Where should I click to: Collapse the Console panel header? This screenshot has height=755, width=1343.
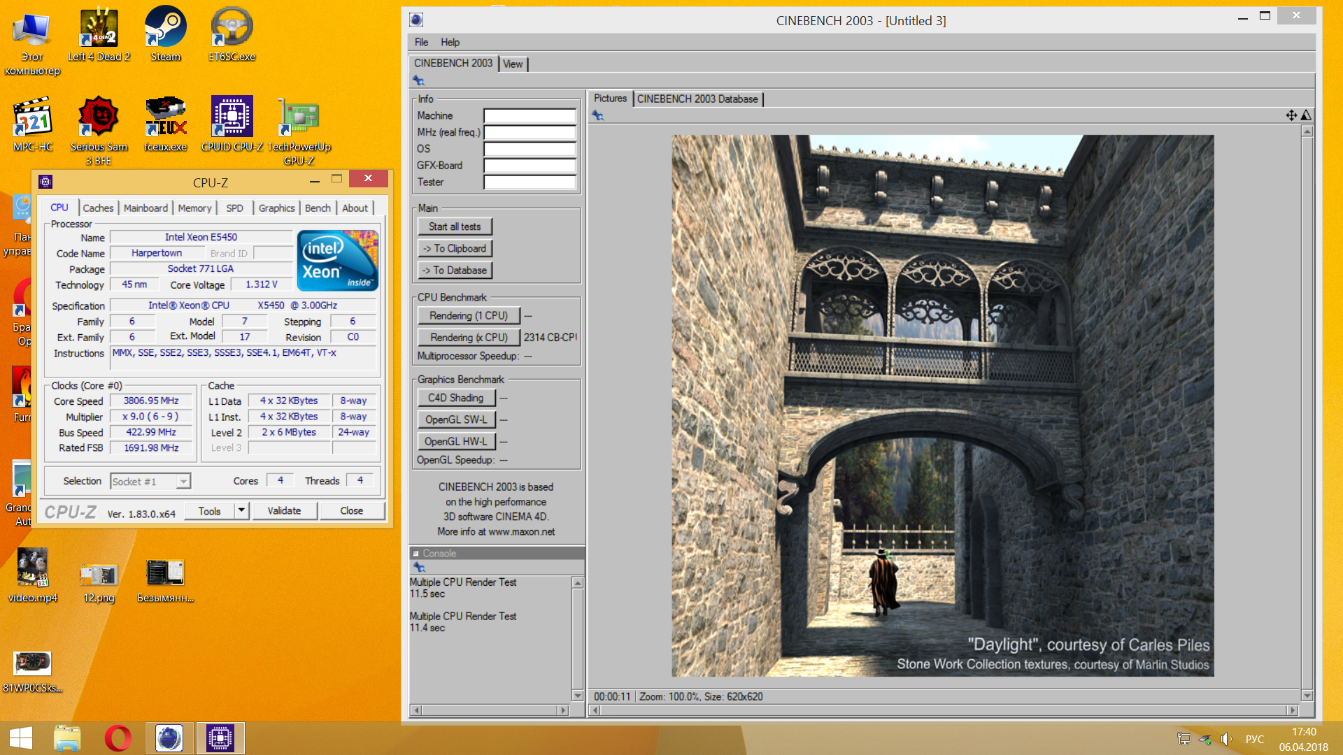[416, 553]
